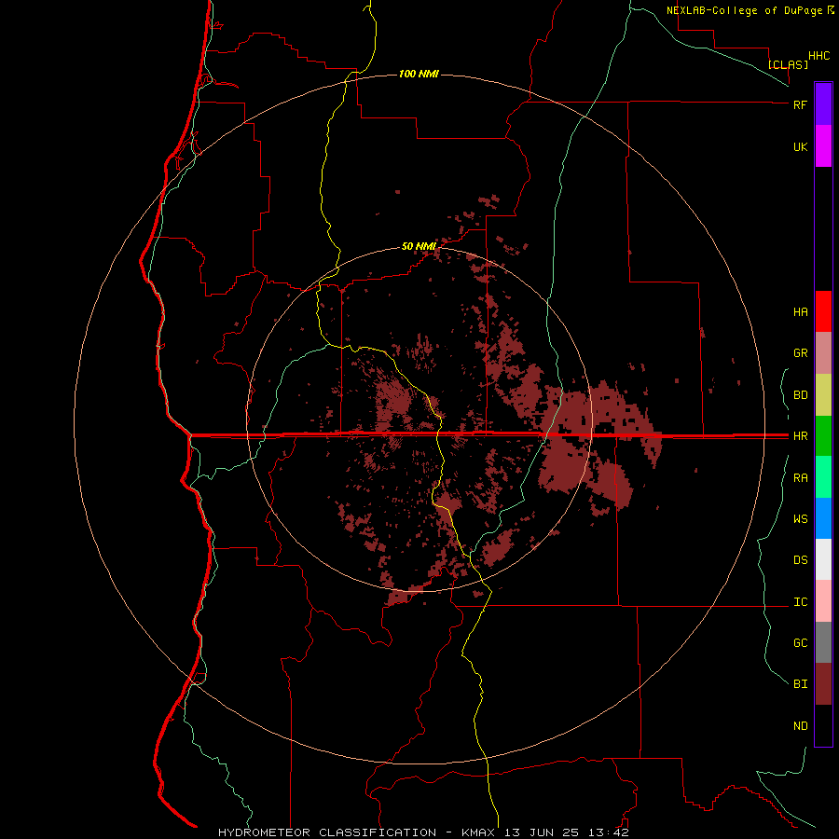Screen dimensions: 839x839
Task: Click the RF legend label
Action: [800, 104]
